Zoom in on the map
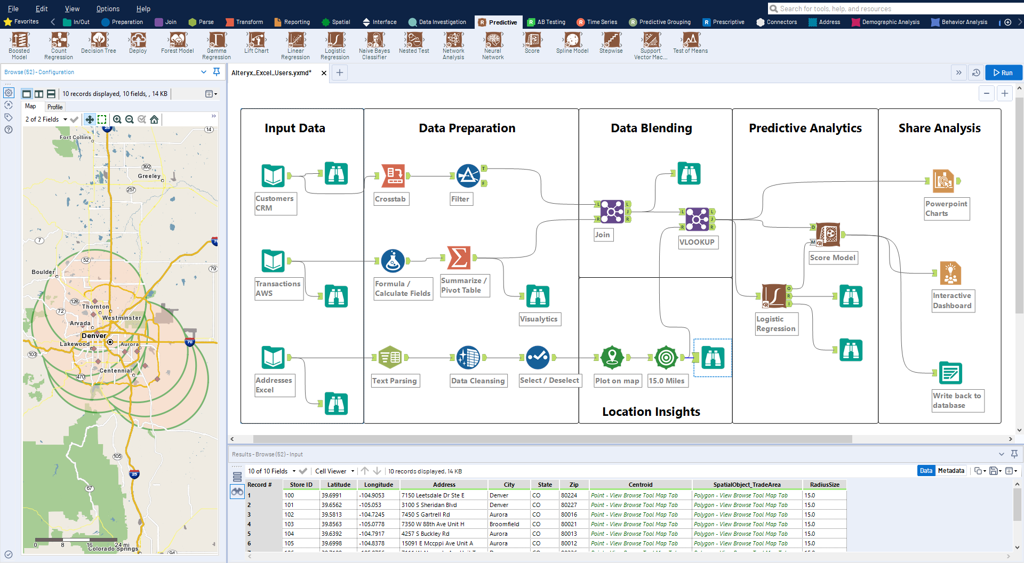Viewport: 1024px width, 563px height. tap(117, 119)
